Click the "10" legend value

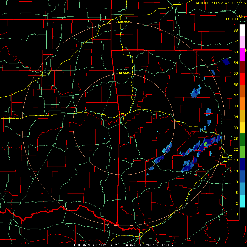click(236, 182)
